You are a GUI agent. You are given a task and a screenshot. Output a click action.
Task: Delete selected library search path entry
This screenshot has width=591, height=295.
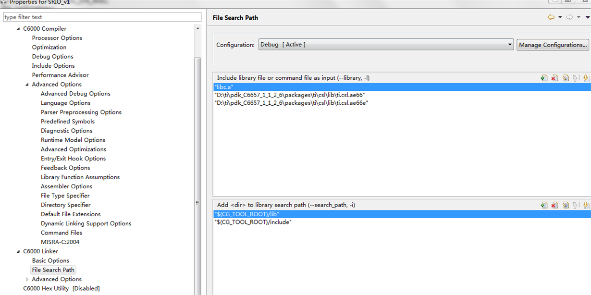(555, 205)
